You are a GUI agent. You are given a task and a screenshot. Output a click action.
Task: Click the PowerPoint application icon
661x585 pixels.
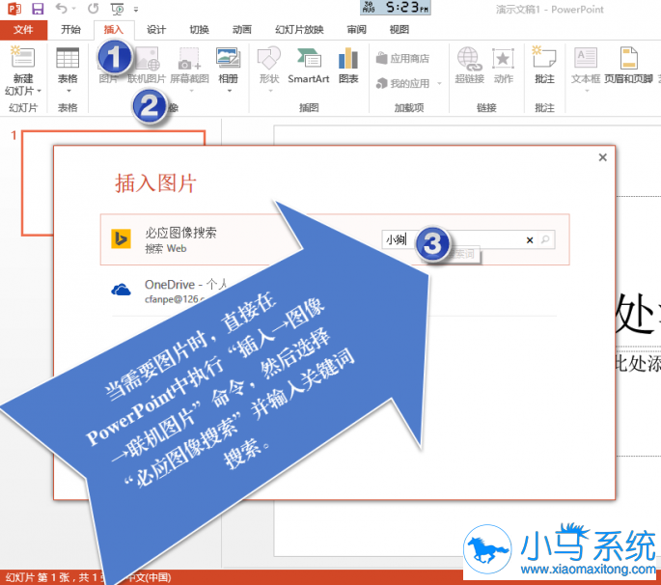[14, 9]
